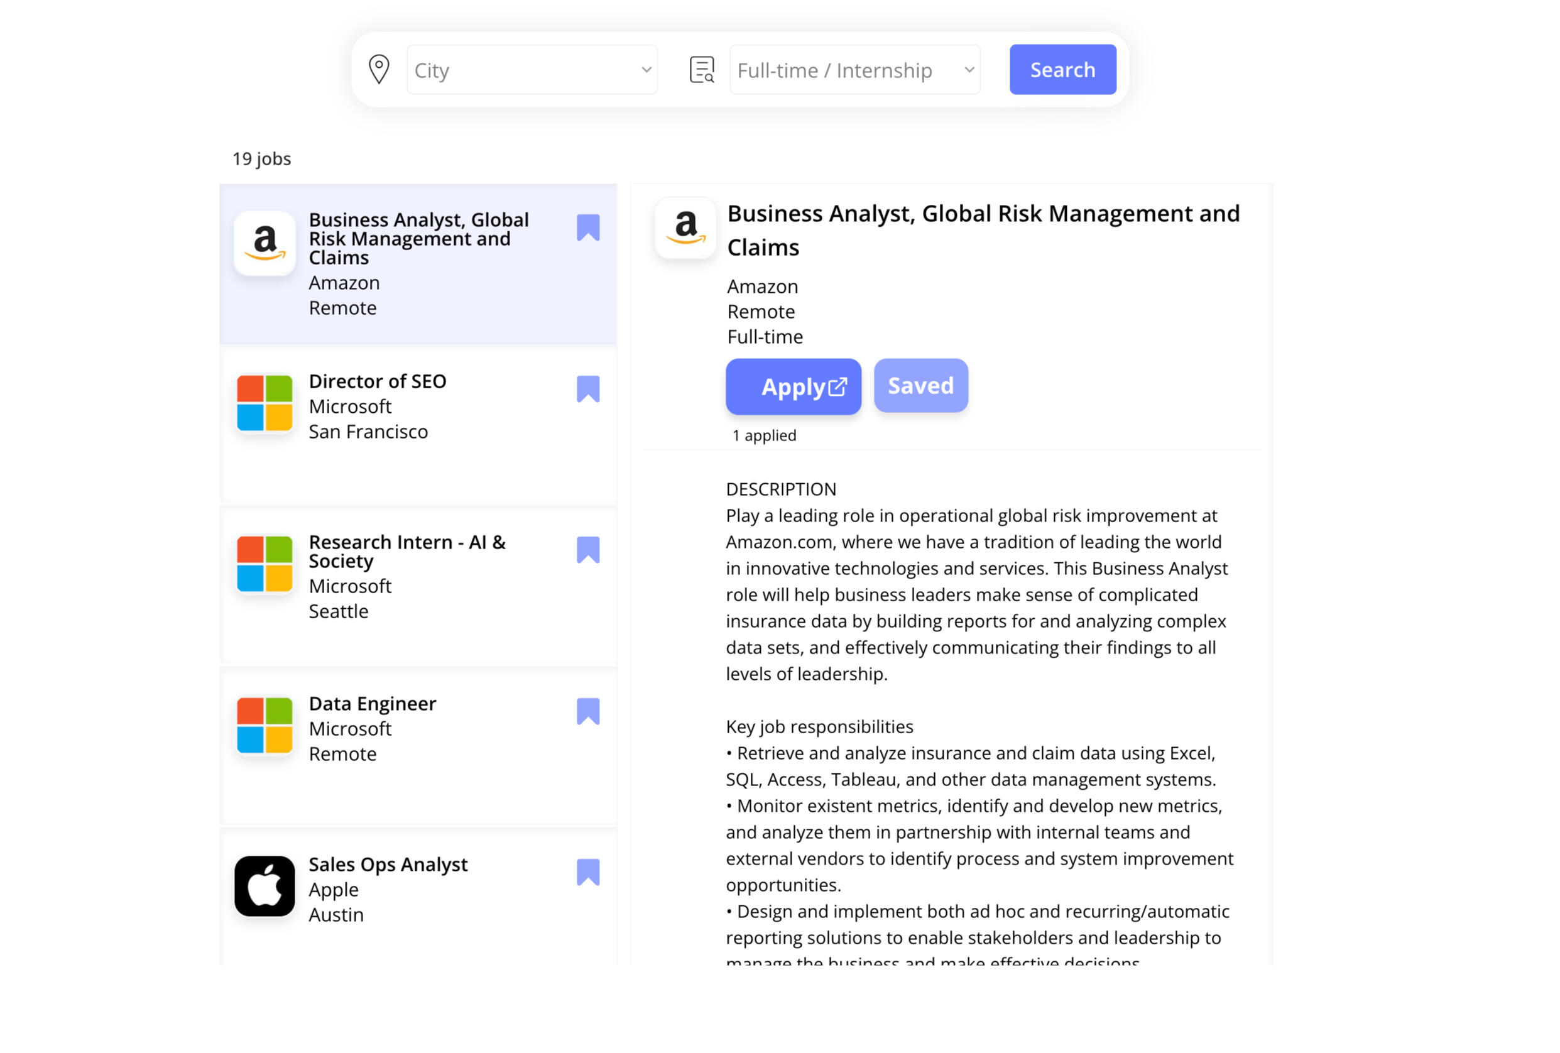The width and height of the screenshot is (1560, 1053).
Task: Click the DESCRIPTION heading
Action: click(x=782, y=490)
